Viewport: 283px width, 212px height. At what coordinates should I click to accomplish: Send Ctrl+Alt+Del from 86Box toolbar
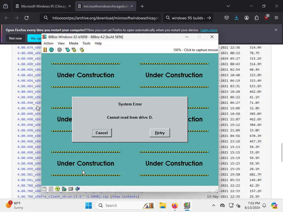[67, 50]
